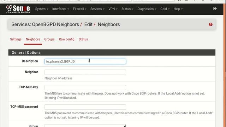Click the 'Neighbor IP address' hint text
The width and height of the screenshot is (226, 127).
click(58, 78)
